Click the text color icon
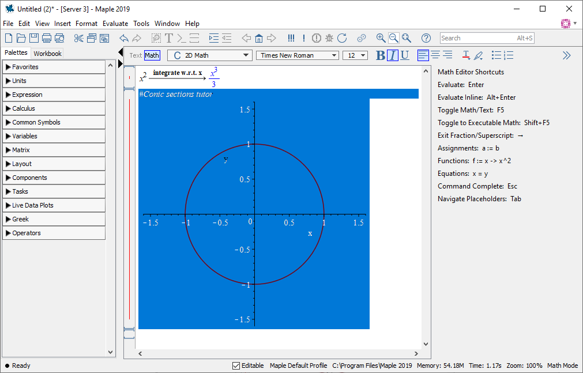 point(466,55)
